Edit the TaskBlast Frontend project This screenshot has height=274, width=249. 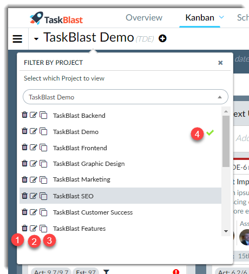34,147
